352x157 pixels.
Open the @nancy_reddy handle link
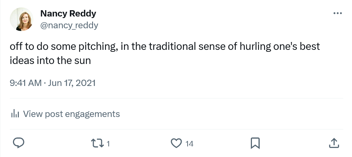pyautogui.click(x=69, y=26)
